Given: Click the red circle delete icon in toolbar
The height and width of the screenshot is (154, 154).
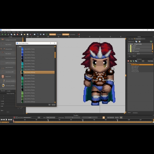Looking at the screenshot, I should coord(18,34).
